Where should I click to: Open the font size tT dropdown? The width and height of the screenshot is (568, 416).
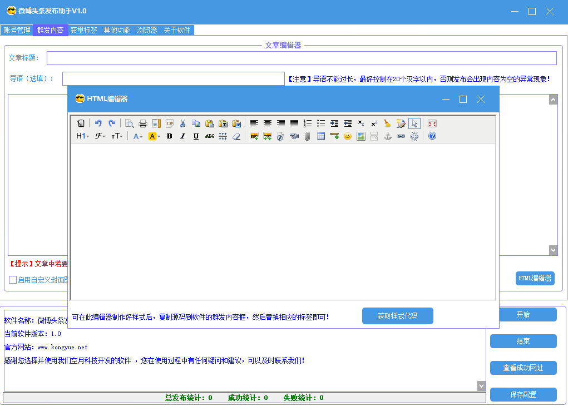(117, 136)
